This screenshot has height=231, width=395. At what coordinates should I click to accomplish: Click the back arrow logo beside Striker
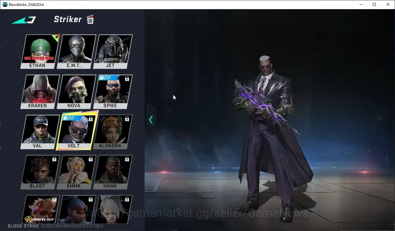[x=24, y=20]
